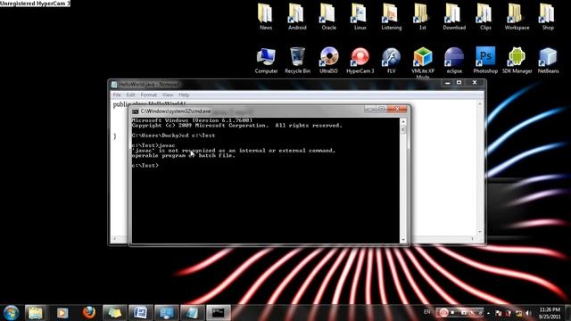Open the volume speaker tray icon
The width and height of the screenshot is (571, 321).
click(x=528, y=313)
